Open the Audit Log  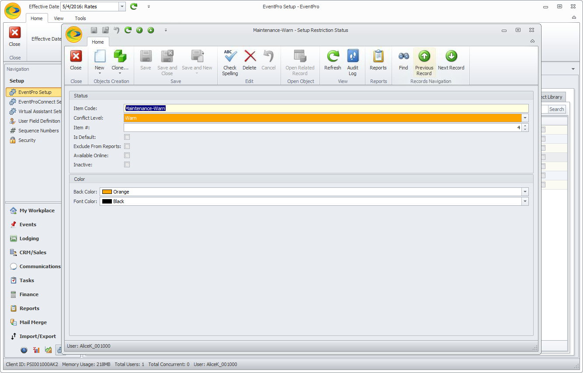tap(353, 62)
